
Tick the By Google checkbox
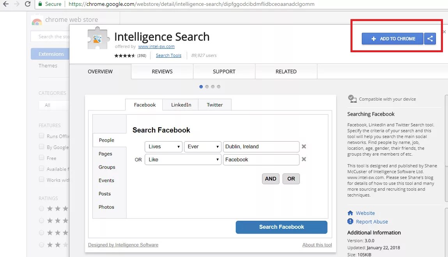point(41,147)
